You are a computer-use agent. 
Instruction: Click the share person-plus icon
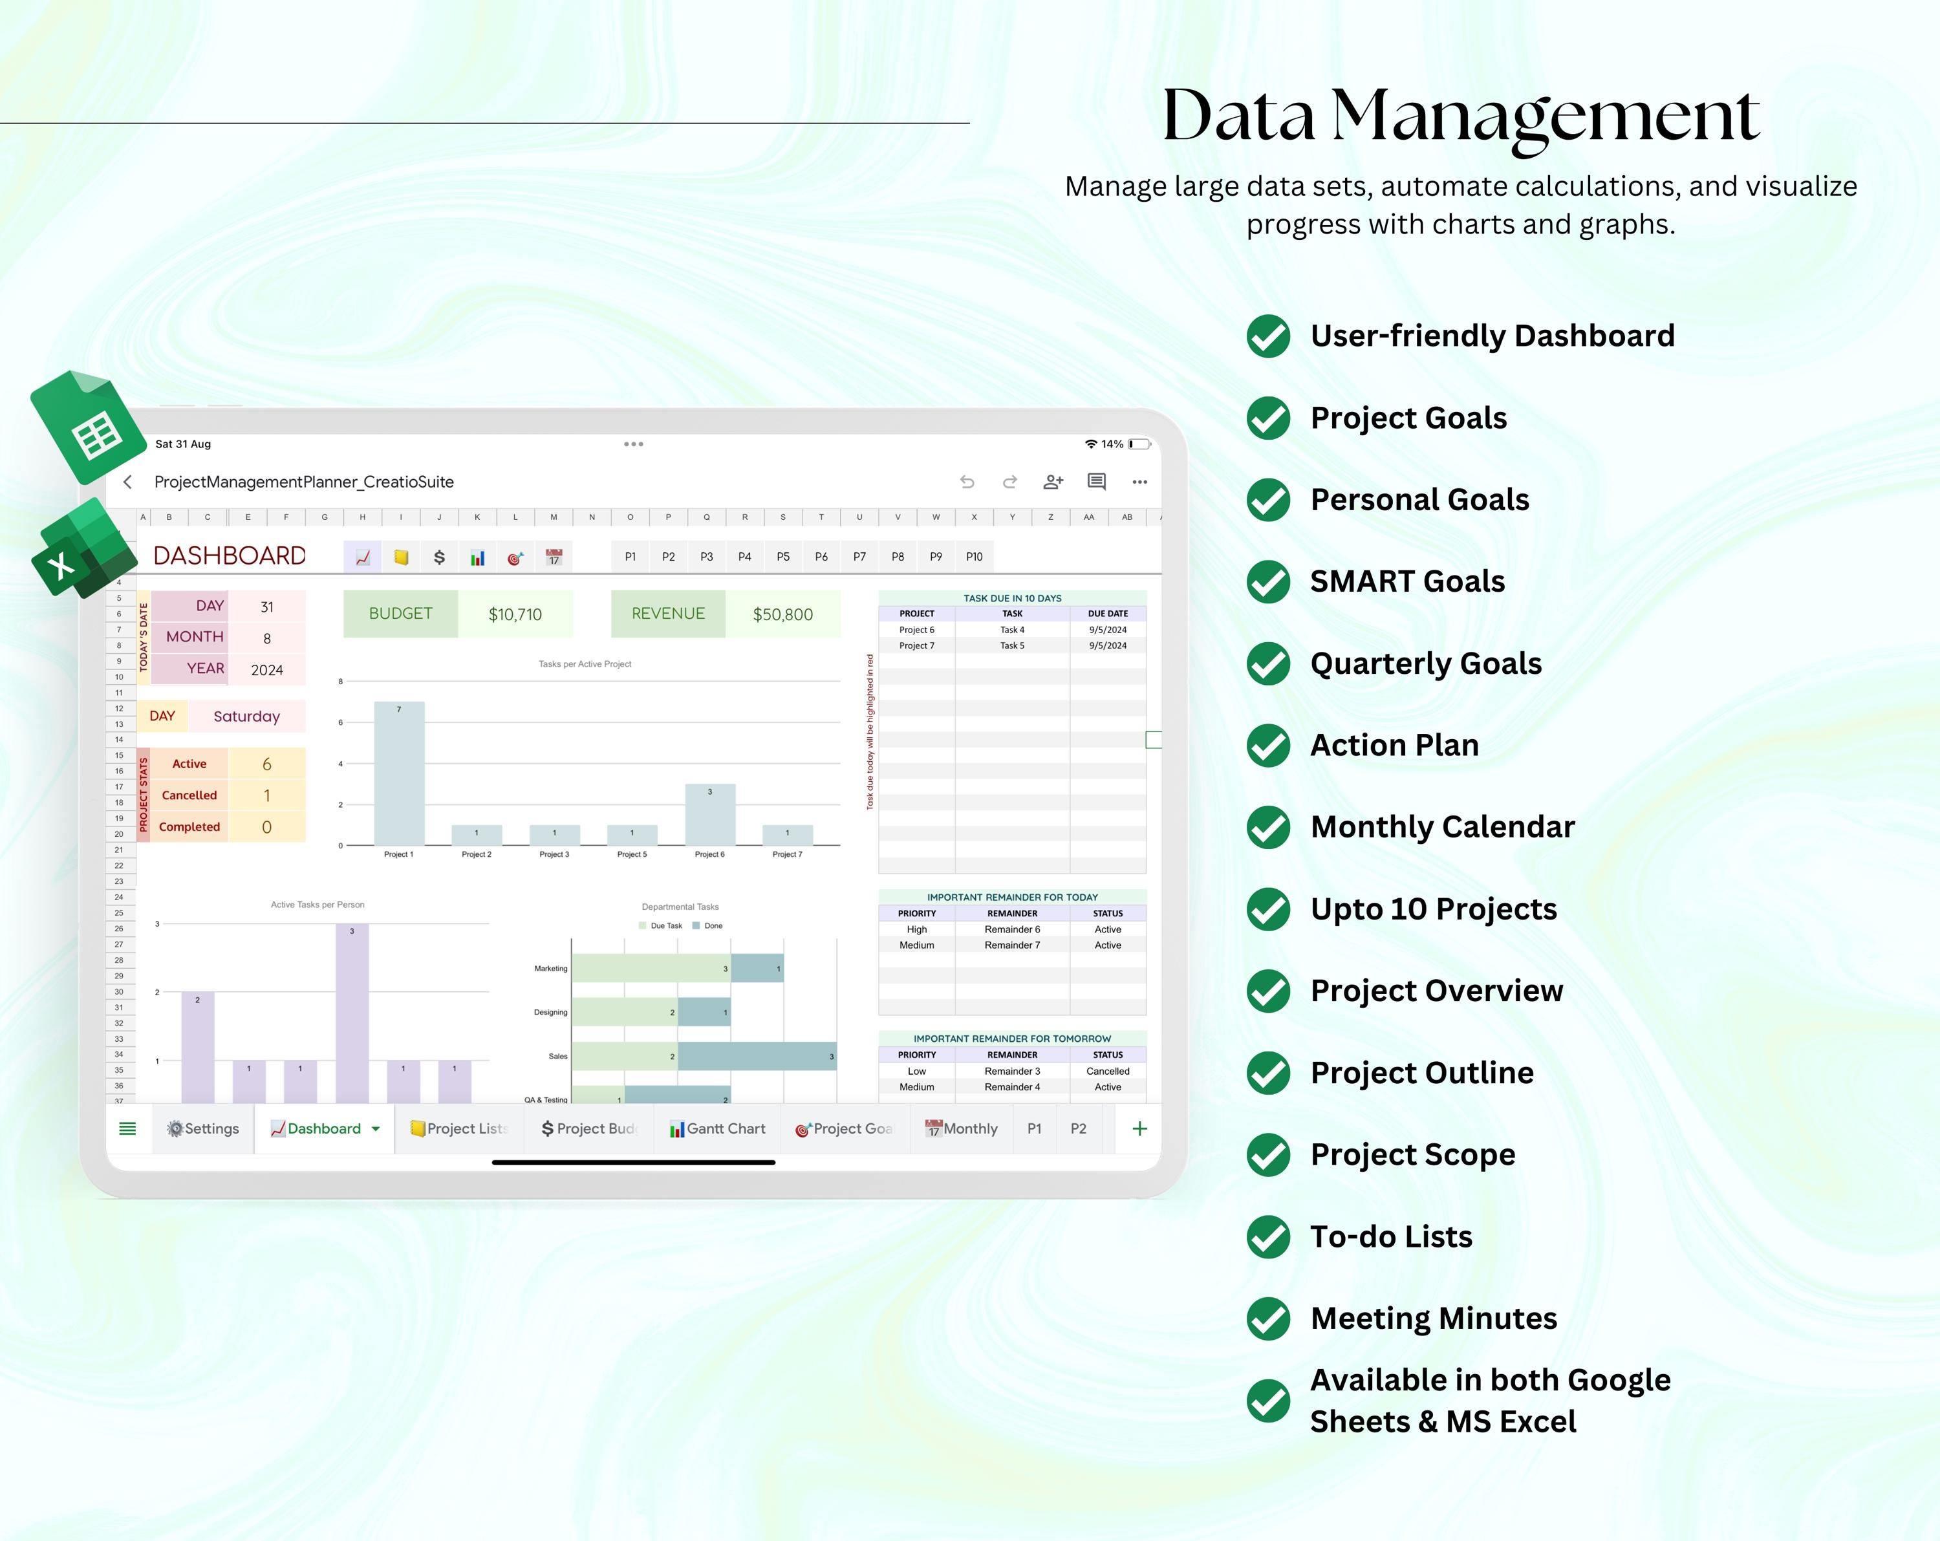coord(1053,482)
